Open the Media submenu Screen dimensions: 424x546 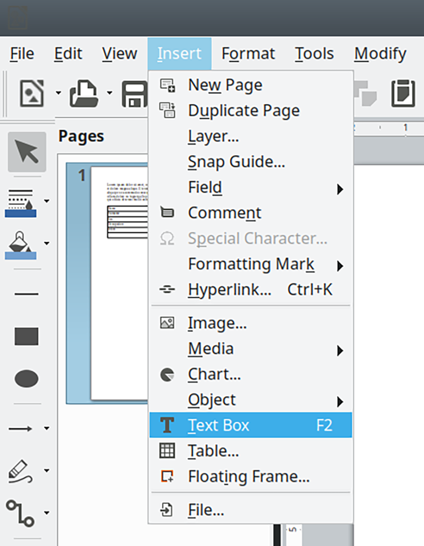click(x=211, y=349)
